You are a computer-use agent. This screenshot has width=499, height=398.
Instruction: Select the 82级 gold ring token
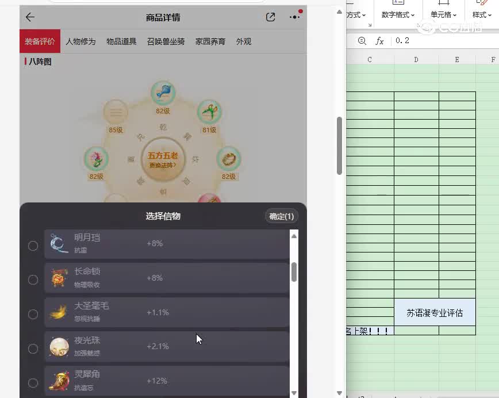click(x=228, y=159)
